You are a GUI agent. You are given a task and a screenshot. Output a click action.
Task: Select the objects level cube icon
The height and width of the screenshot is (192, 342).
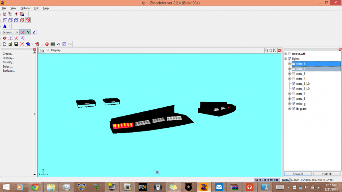[22, 20]
